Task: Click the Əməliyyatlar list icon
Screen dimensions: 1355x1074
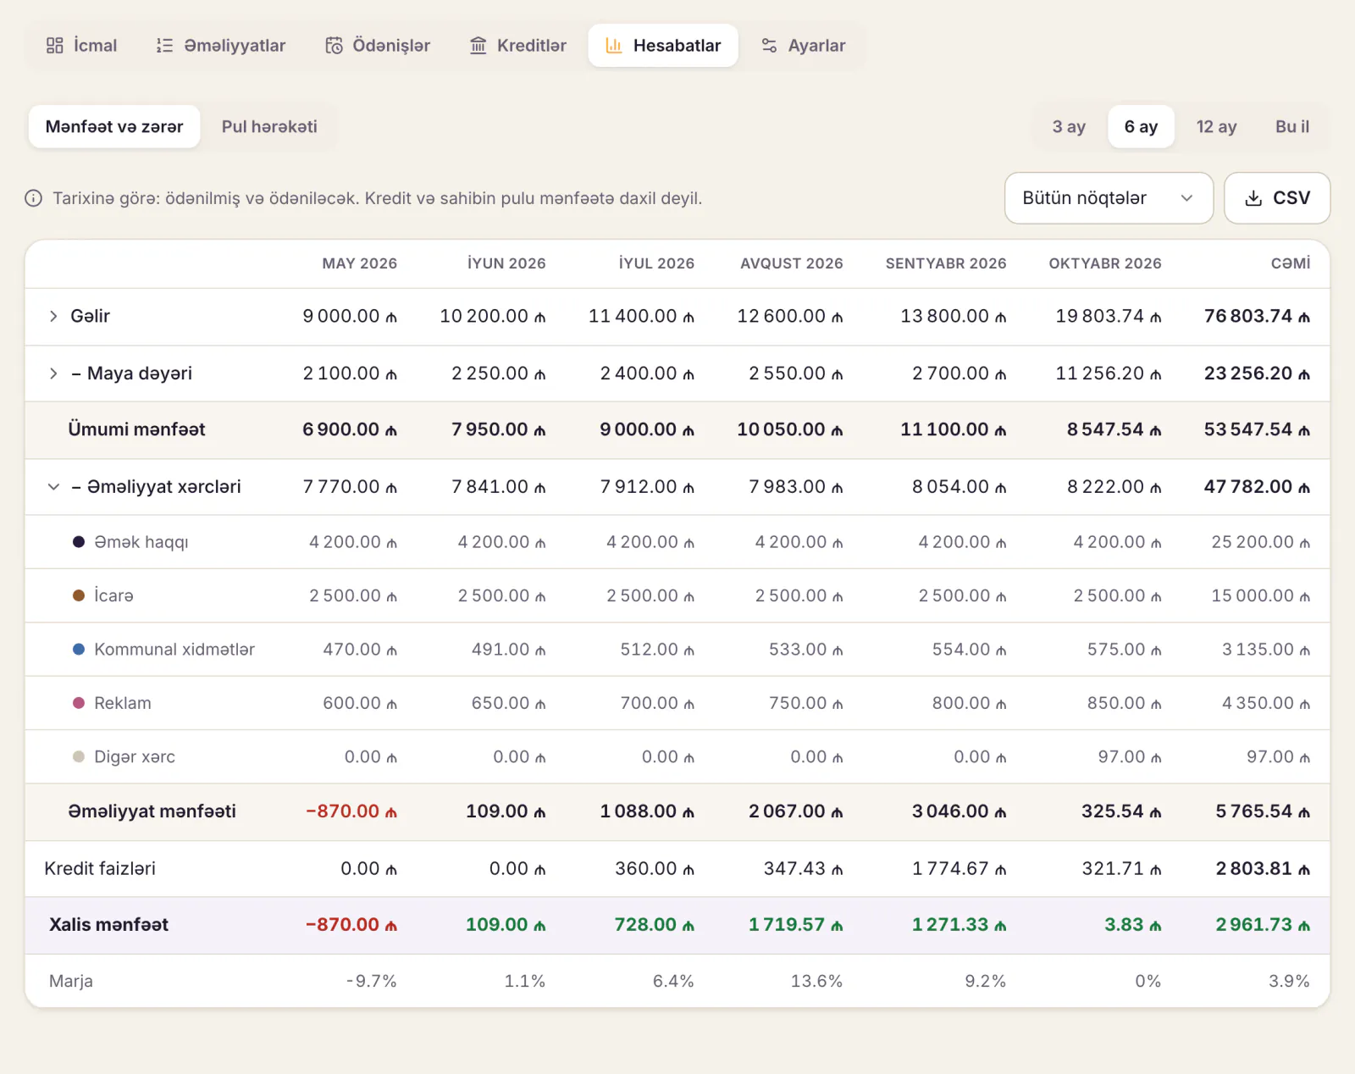Action: click(165, 46)
